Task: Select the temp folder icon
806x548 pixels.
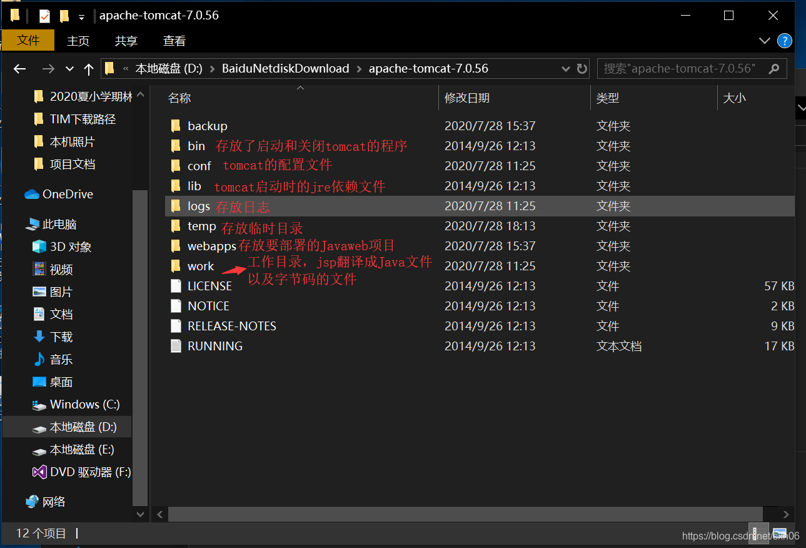Action: [x=176, y=226]
